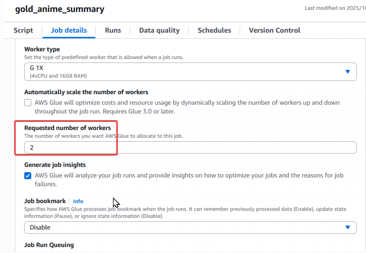Open the Job bookmark Info link
The height and width of the screenshot is (253, 366).
(x=78, y=201)
